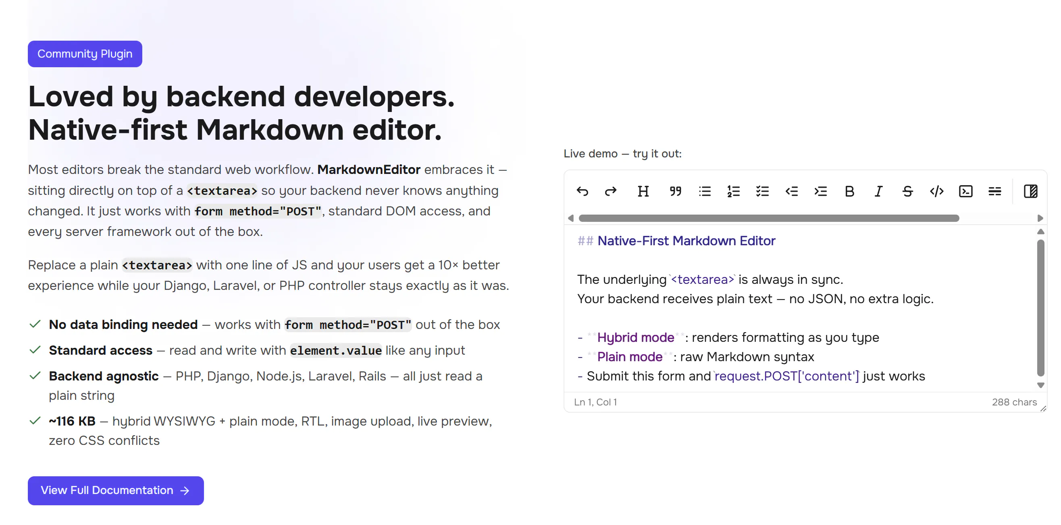
Task: Create a numbered list
Action: [x=734, y=191]
